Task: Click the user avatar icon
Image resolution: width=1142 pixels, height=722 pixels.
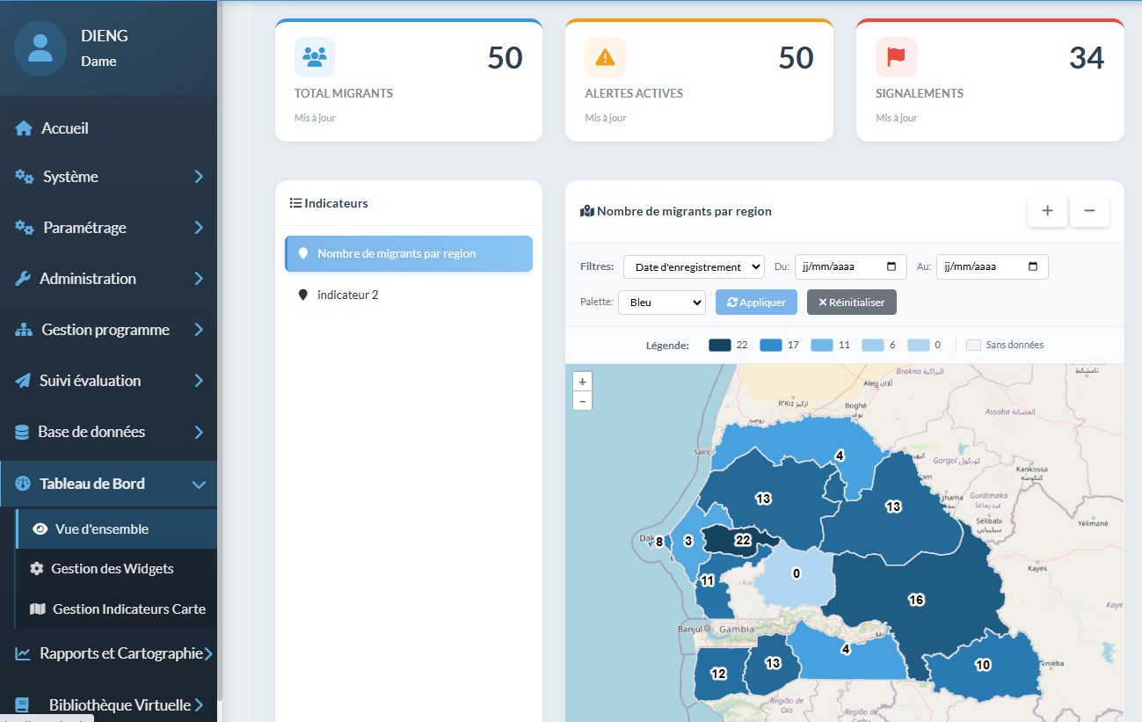Action: point(40,48)
